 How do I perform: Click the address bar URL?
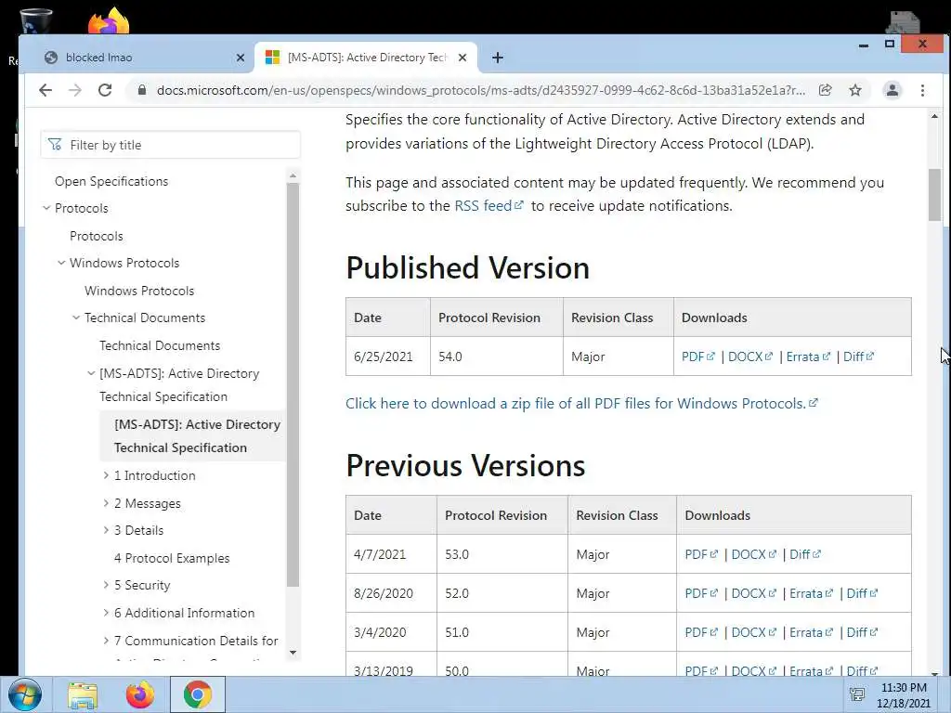point(480,90)
